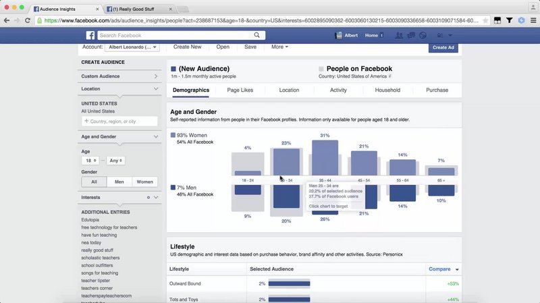Focus Country, region, or city field
Viewport: 540px width, 303px height.
(x=119, y=121)
